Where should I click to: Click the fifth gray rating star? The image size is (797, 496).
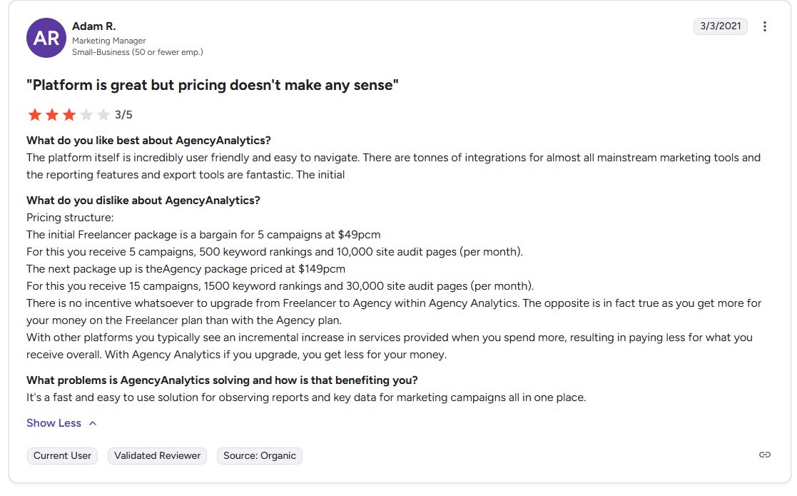click(103, 115)
